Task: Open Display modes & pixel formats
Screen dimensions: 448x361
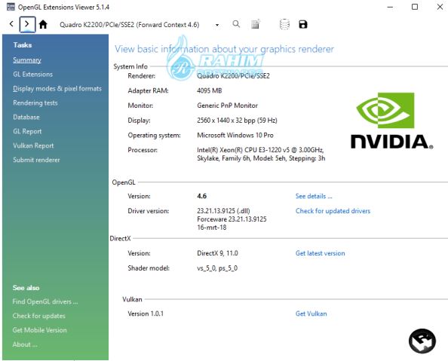Action: 57,88
